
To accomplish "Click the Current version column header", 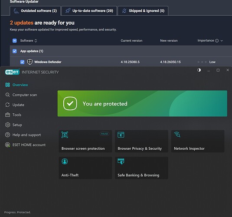I will coord(131,41).
